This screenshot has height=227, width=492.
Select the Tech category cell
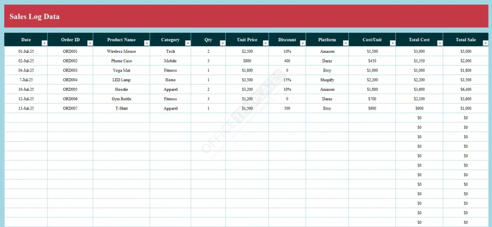(x=171, y=51)
